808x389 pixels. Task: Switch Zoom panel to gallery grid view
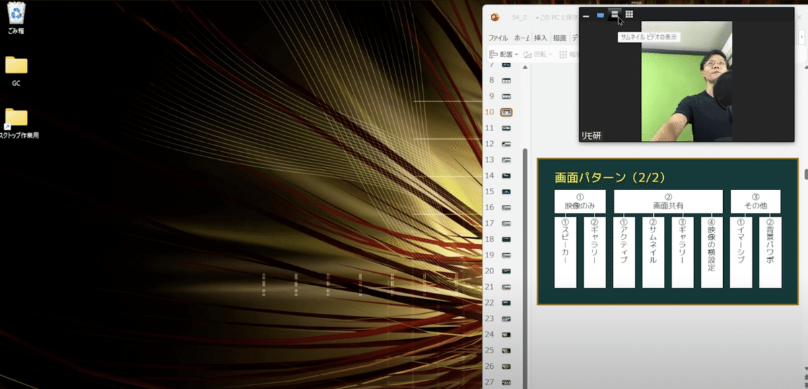coord(629,14)
